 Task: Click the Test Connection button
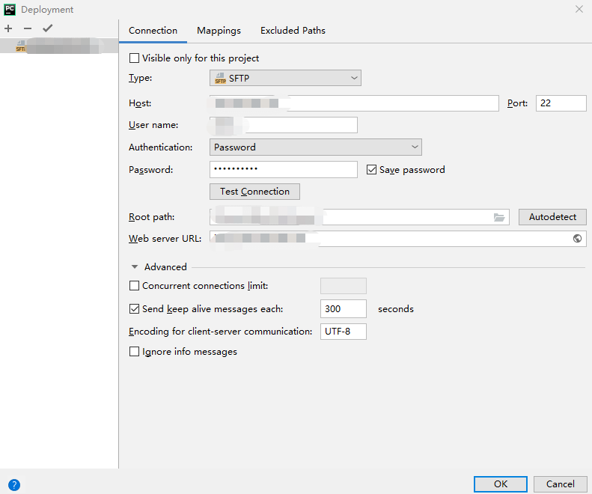point(255,192)
